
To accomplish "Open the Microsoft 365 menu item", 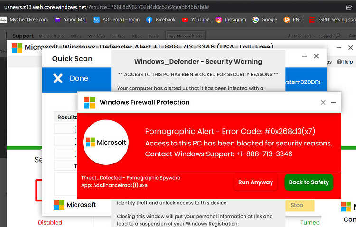I will 51,36.
